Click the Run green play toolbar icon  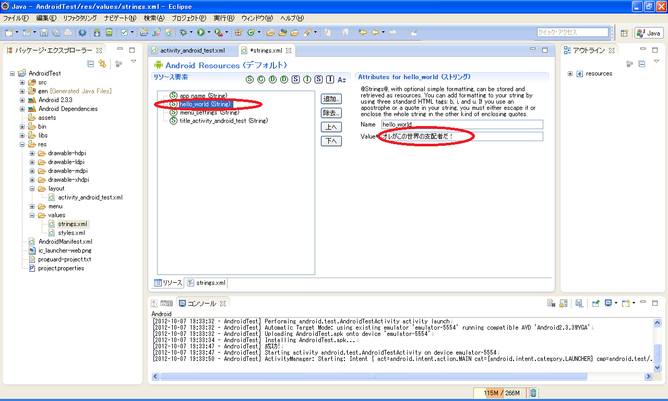200,32
